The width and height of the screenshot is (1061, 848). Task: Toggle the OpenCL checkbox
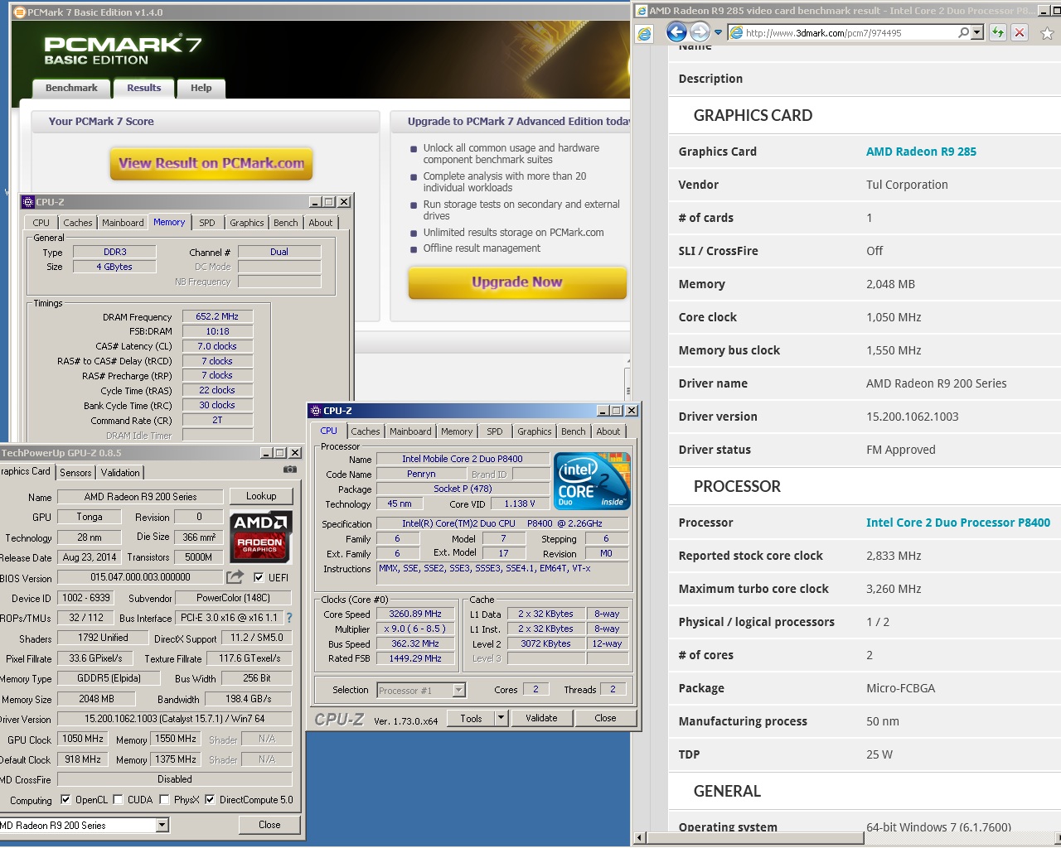(x=65, y=799)
